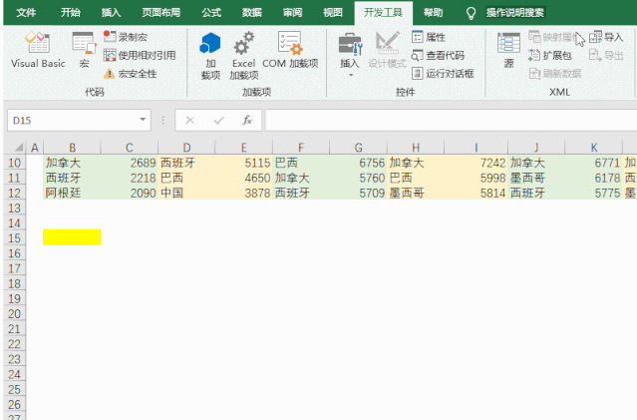Click cell G10 value 6756
This screenshot has width=637, height=420.
[358, 163]
